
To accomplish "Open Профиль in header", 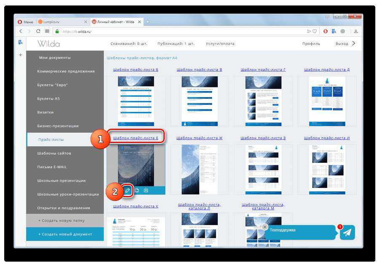I will pos(311,44).
